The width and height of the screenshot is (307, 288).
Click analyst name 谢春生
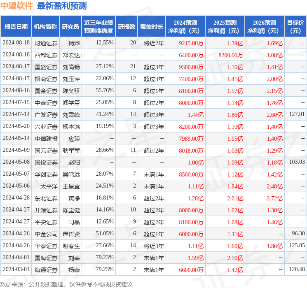point(71,246)
